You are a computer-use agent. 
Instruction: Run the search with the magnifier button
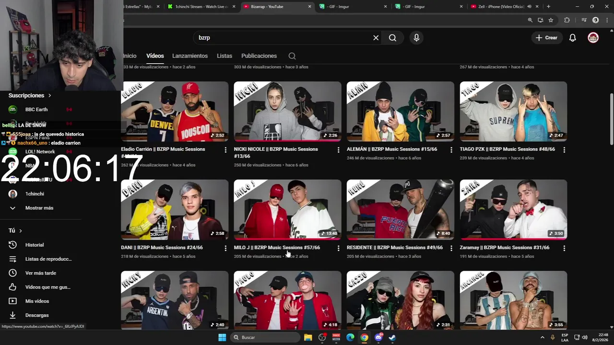tap(392, 38)
